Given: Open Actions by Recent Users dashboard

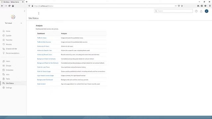Looking at the screenshot, I should point(44,55).
